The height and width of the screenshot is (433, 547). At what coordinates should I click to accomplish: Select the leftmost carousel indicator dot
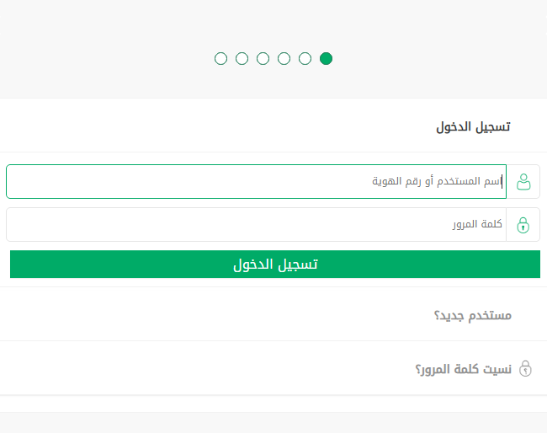pos(220,59)
